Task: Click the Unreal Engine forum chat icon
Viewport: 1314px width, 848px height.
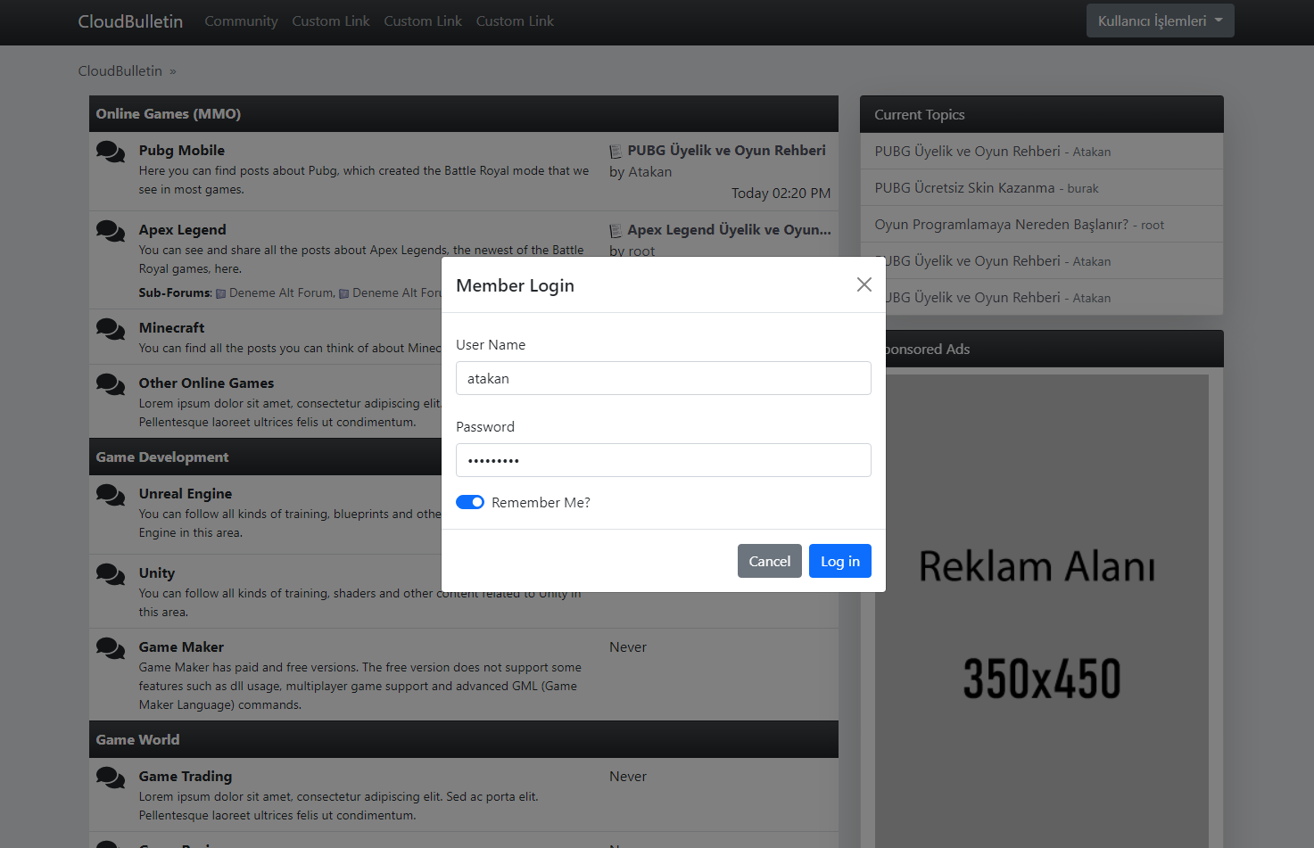Action: click(111, 495)
